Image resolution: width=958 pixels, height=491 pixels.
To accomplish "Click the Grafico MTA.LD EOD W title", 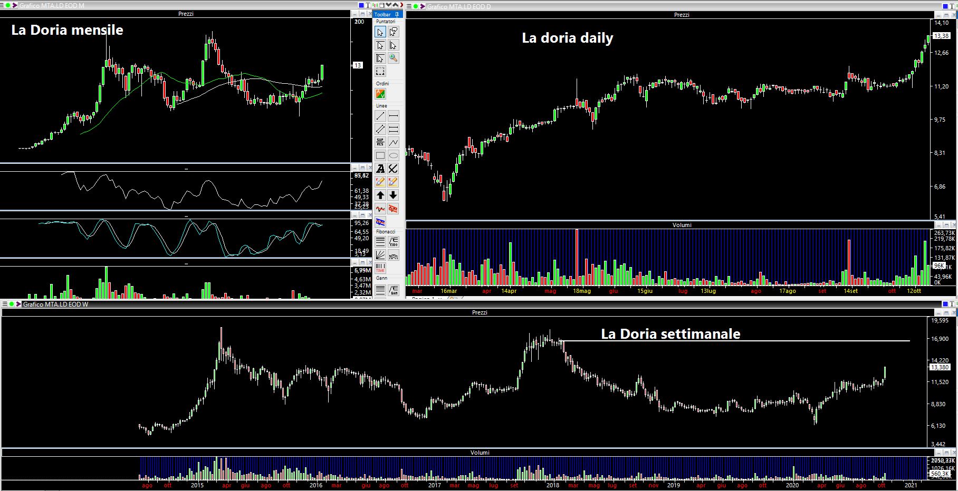I will point(56,305).
